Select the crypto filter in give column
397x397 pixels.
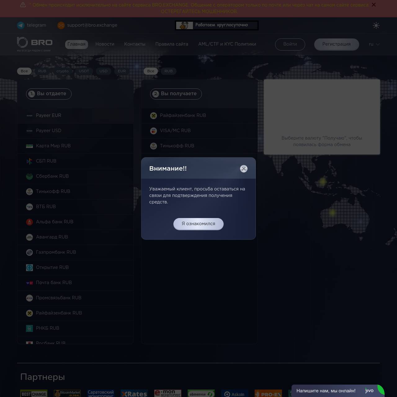[x=62, y=71]
